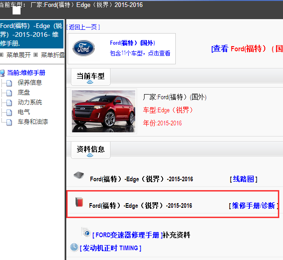
Task: Open FORD变速器修理手册 link
Action: (127, 235)
